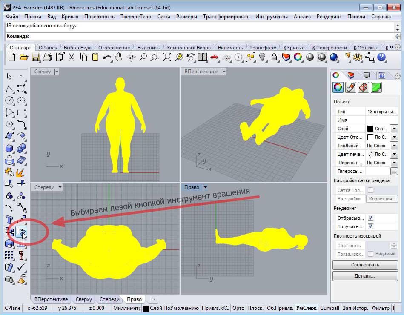The image size is (404, 315).
Task: Click the Cut scissors icon
Action: [72, 57]
